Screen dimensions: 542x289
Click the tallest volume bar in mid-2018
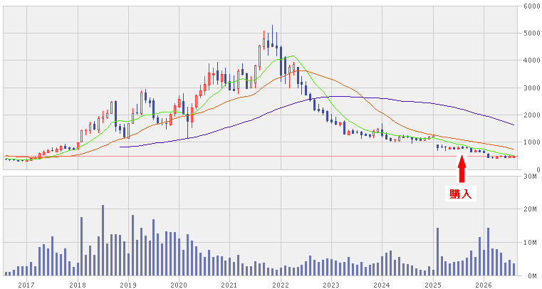[103, 241]
